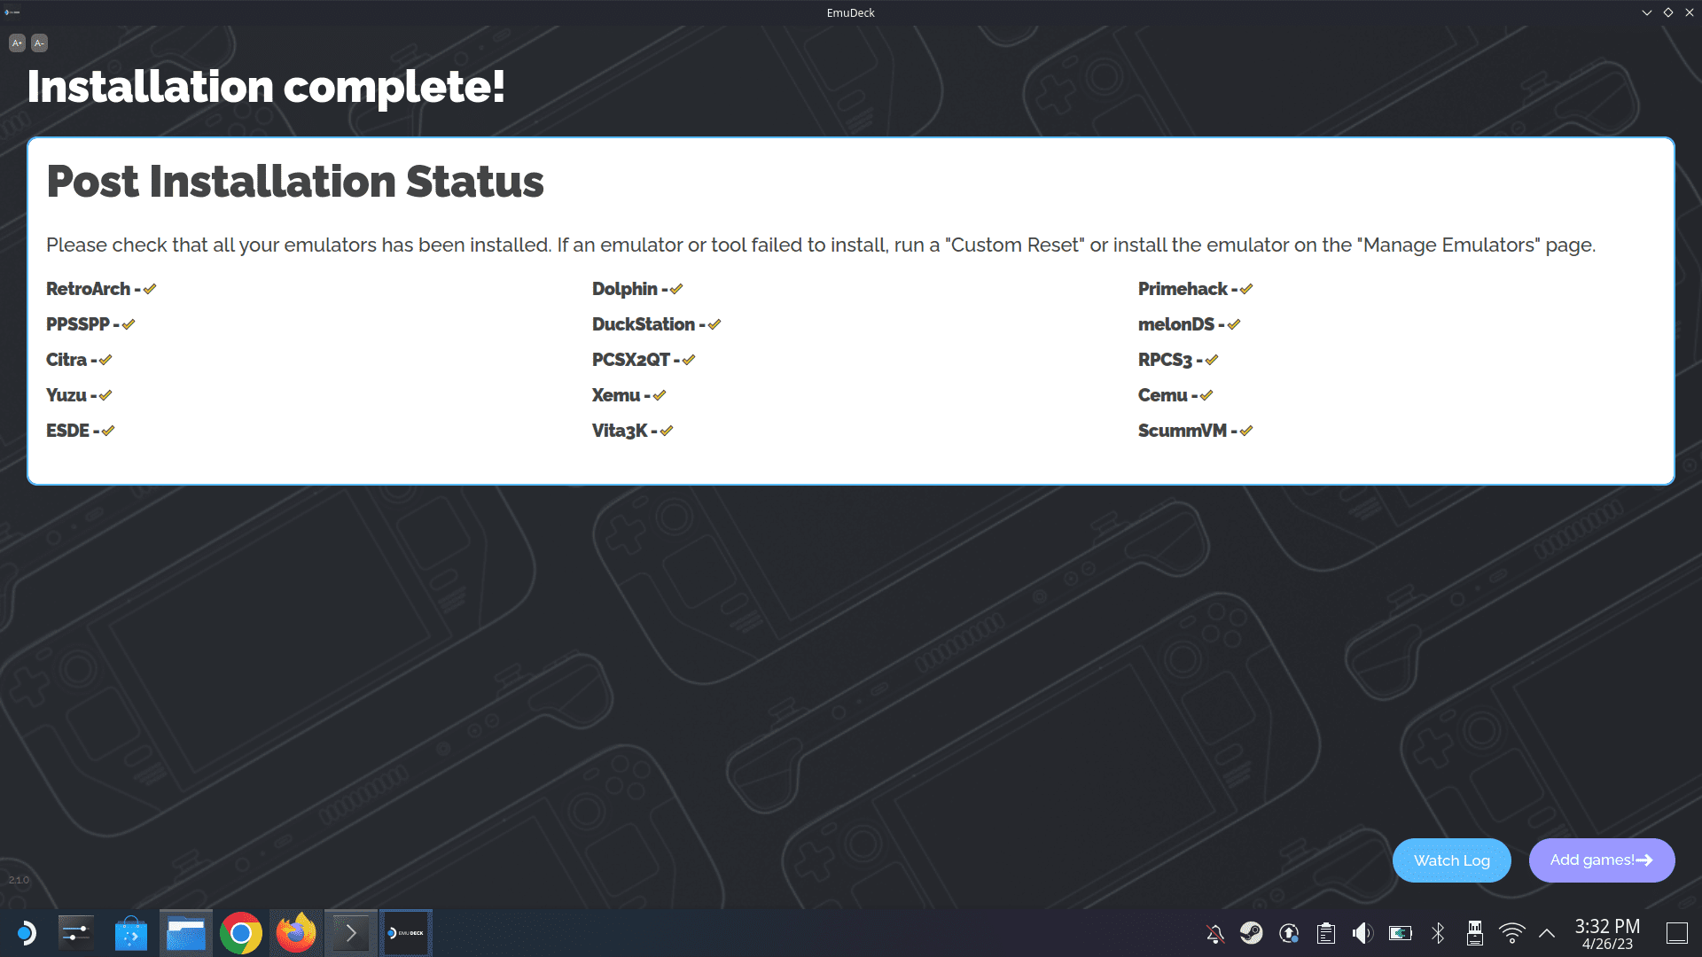This screenshot has height=957, width=1702.
Task: Open the volume control tray icon
Action: 1362,933
